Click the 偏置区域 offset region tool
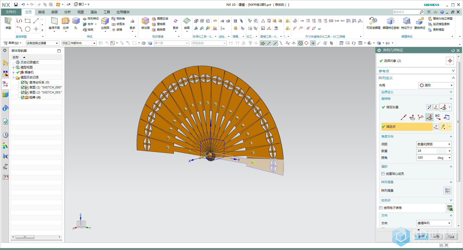This screenshot has width=463, height=250. (160, 19)
